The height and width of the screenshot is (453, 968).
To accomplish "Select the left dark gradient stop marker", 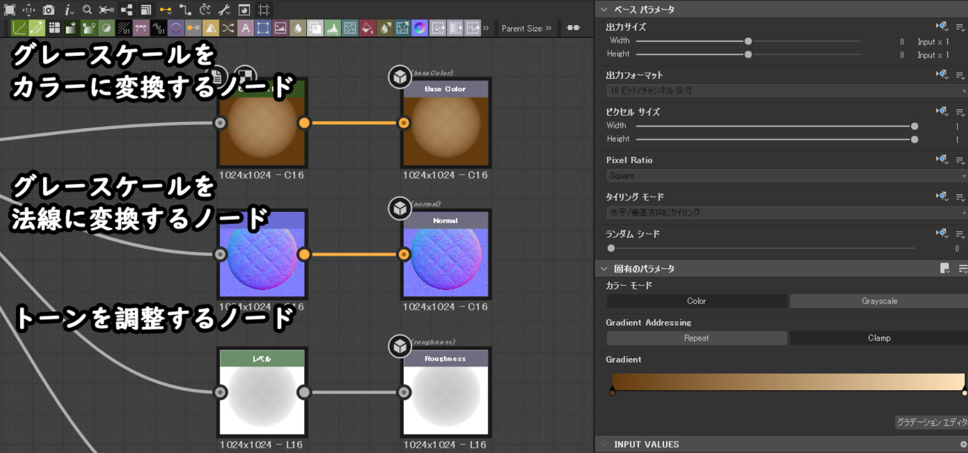I will 612,391.
